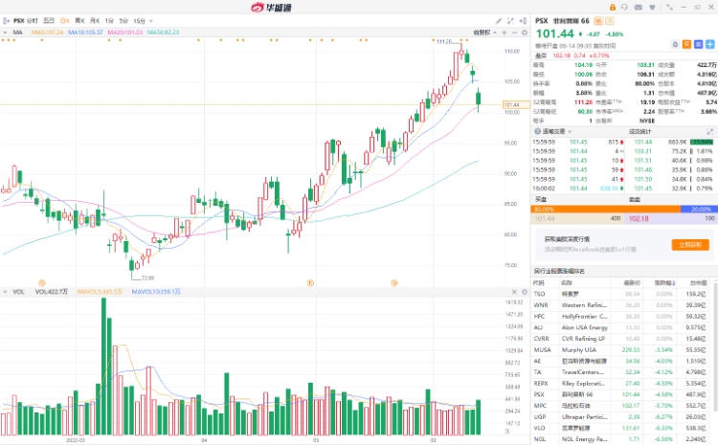The height and width of the screenshot is (445, 718).
Task: Select the Riley Exploration row
Action: tap(622, 383)
